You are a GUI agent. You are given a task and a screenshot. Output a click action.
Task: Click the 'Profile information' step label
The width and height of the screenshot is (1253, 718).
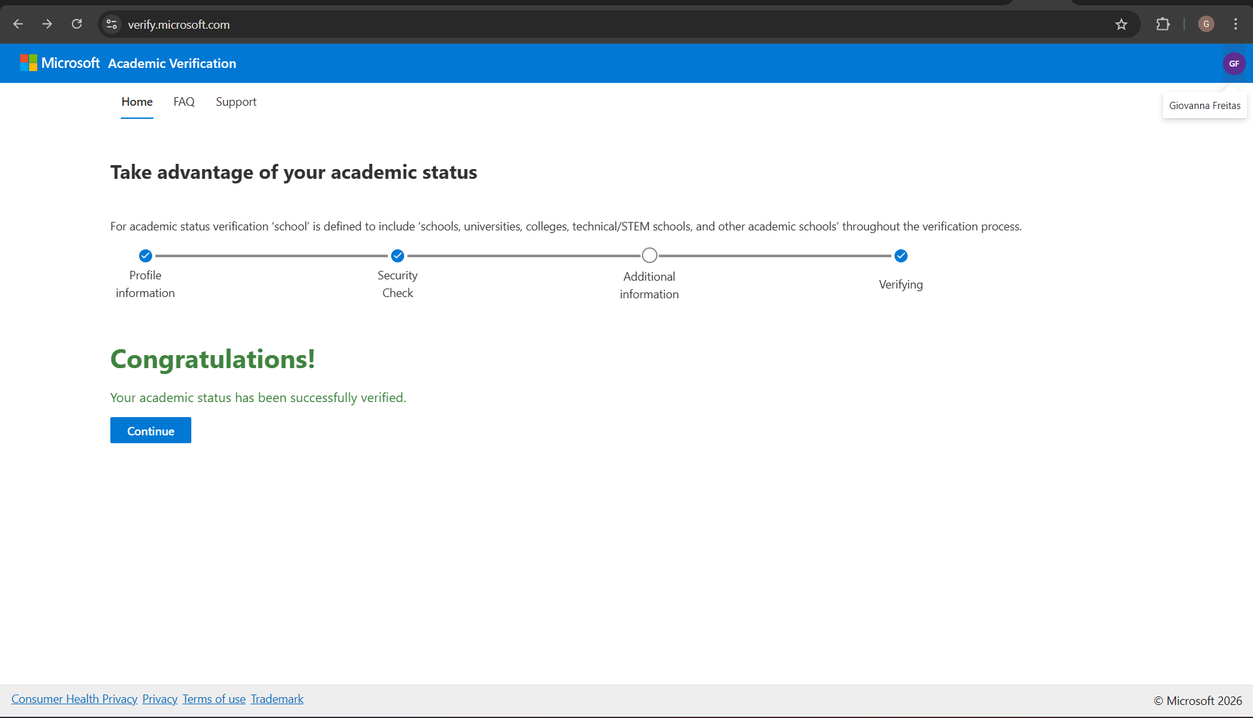pyautogui.click(x=146, y=284)
